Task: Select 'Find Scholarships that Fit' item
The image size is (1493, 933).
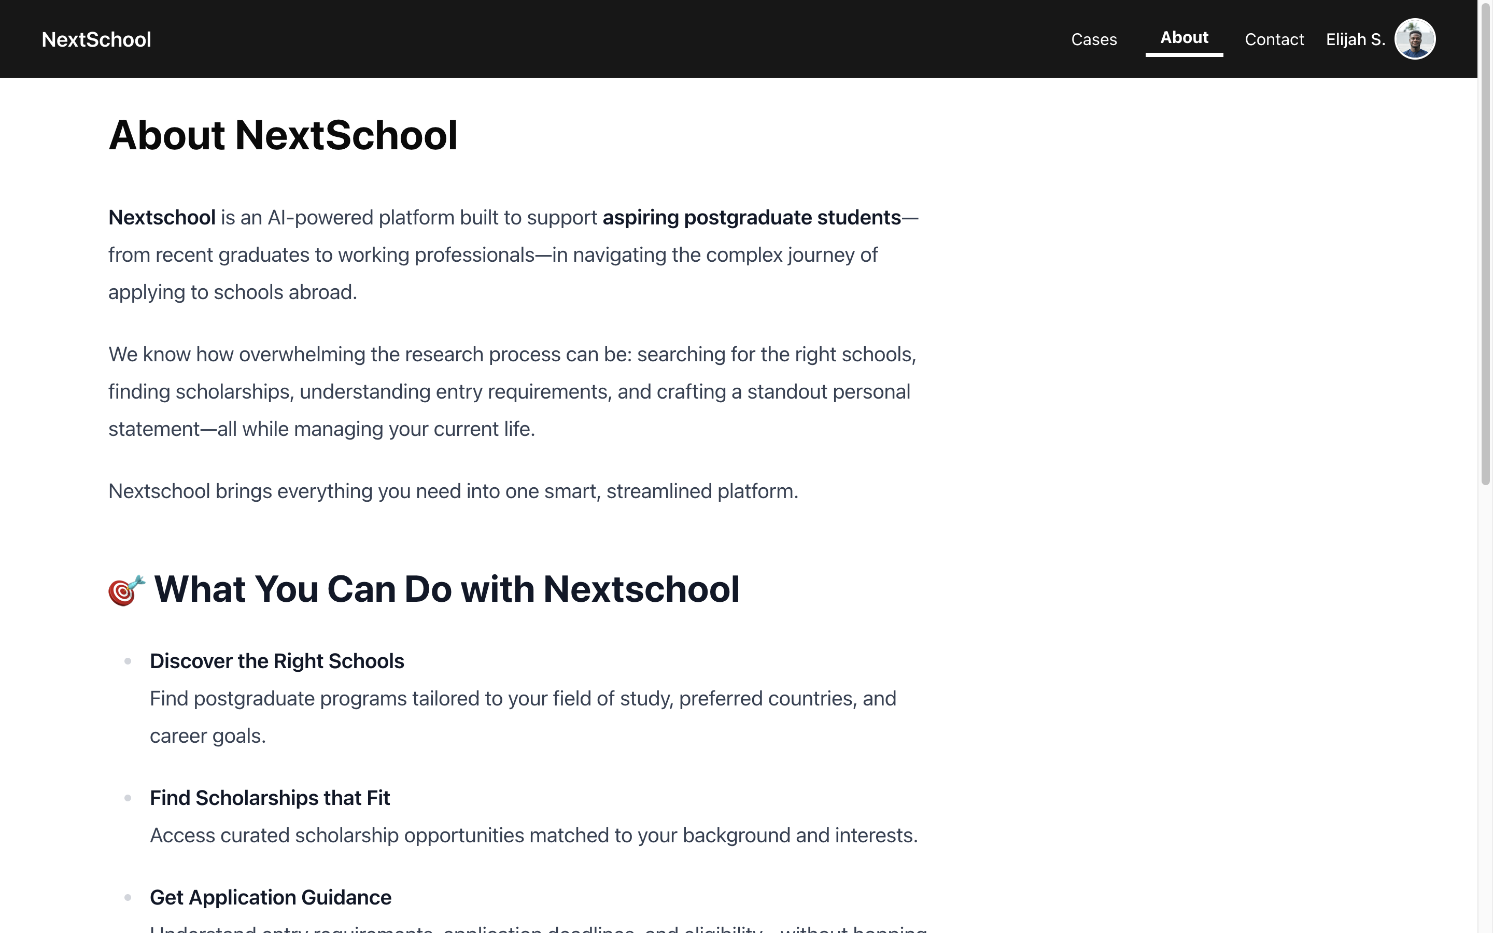Action: pos(270,798)
